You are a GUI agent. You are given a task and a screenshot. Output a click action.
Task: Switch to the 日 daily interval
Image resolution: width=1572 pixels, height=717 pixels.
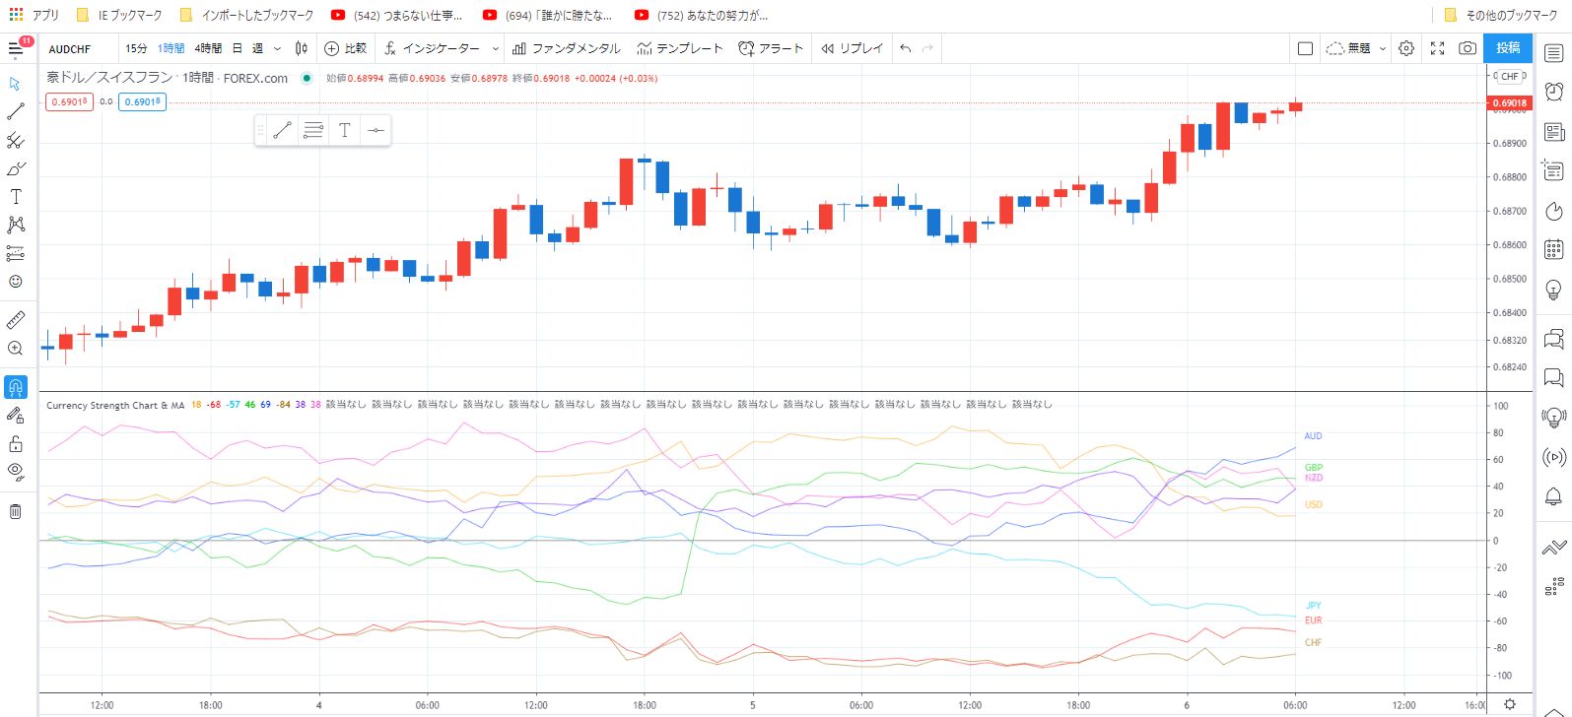(237, 48)
